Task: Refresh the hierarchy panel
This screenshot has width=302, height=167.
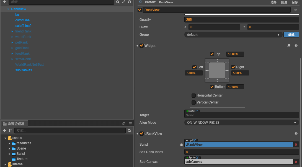Action: pos(130,2)
